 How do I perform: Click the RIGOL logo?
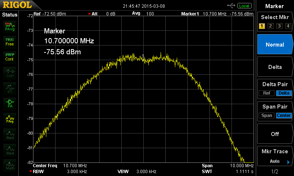[x=17, y=5]
